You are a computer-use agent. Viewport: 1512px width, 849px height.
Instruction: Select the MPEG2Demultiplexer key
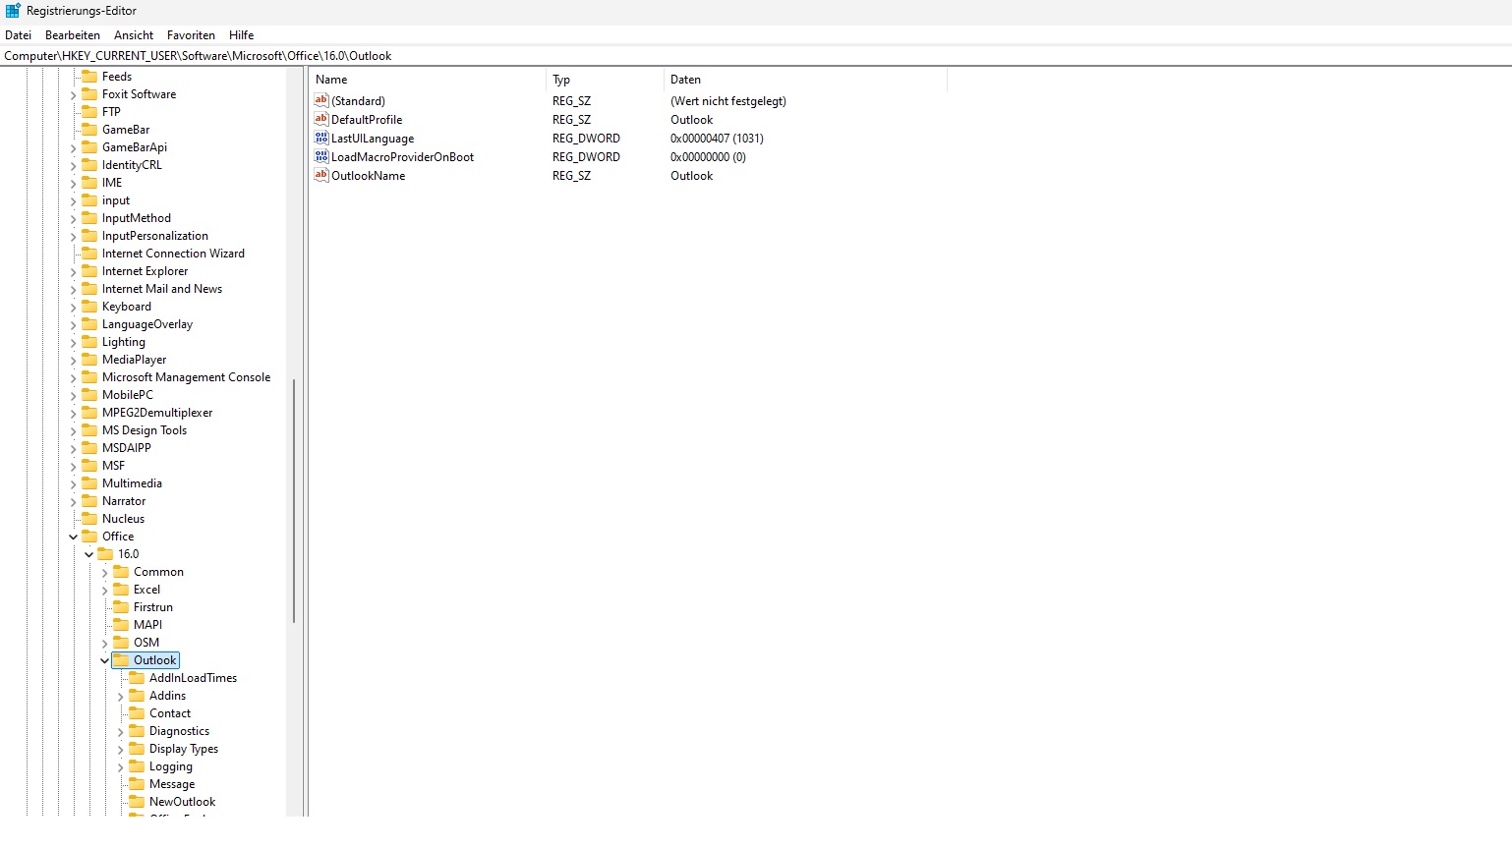(x=157, y=412)
